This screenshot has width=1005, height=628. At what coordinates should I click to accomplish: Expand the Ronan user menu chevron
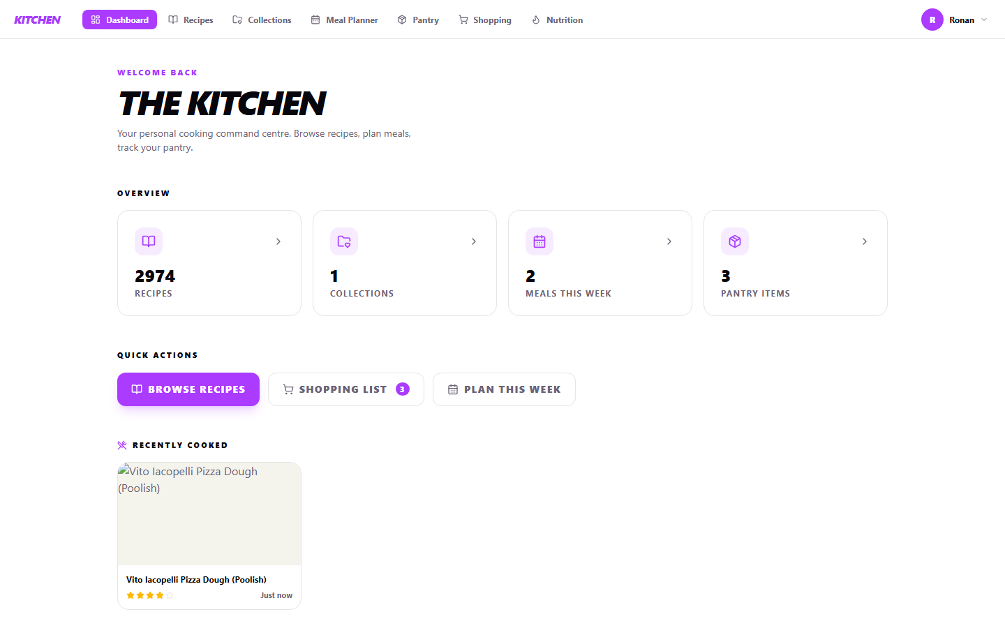click(984, 20)
